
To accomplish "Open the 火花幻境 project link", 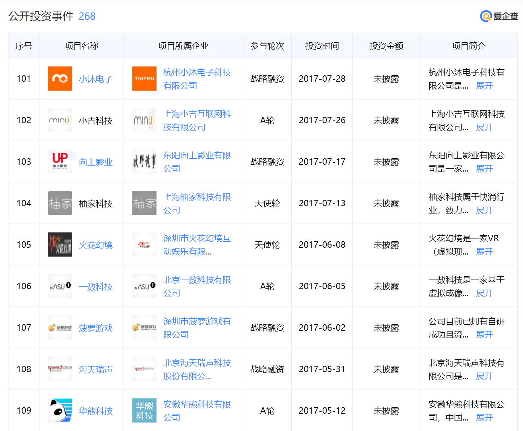I will click(x=95, y=245).
